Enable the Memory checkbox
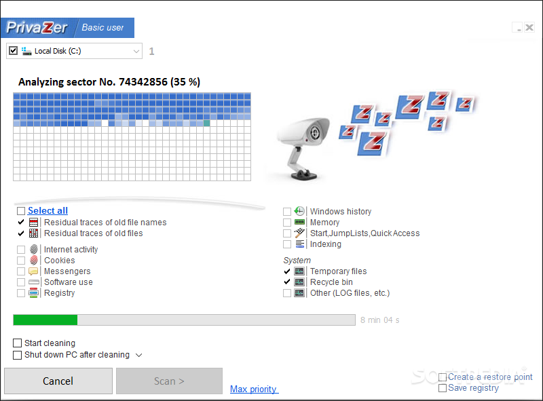543x401 pixels. [x=287, y=222]
